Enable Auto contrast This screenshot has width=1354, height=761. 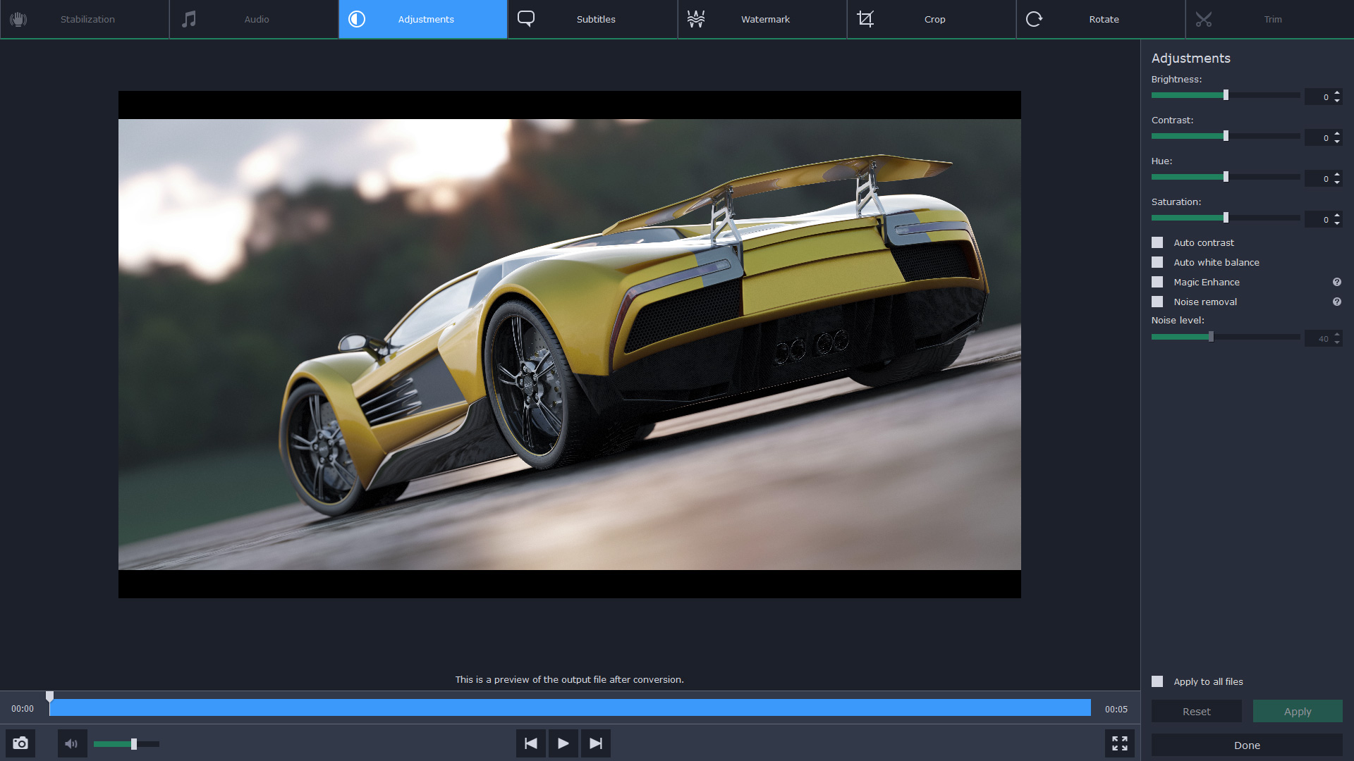[1158, 242]
